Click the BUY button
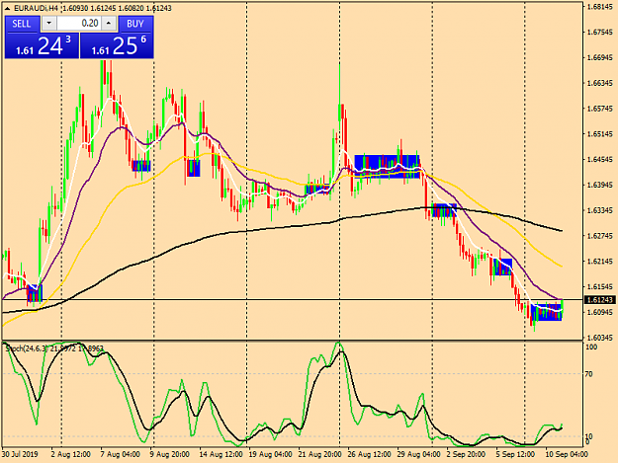This screenshot has height=463, width=618. click(x=135, y=24)
